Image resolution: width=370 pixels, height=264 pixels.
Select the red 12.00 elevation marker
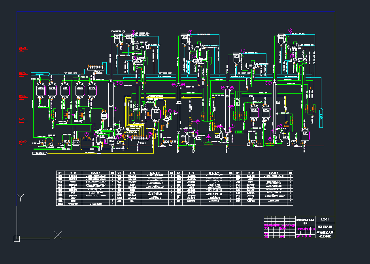(23, 96)
